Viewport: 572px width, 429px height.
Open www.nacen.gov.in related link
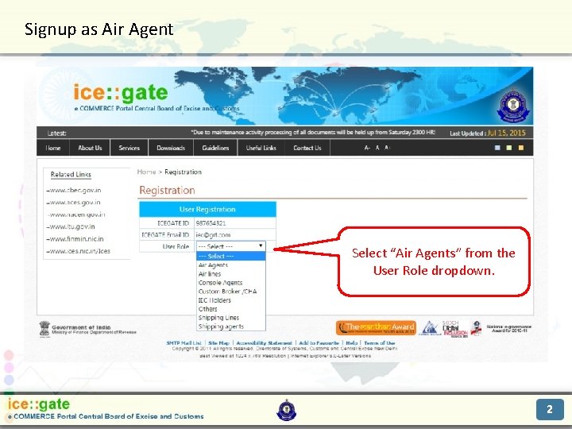coord(76,214)
